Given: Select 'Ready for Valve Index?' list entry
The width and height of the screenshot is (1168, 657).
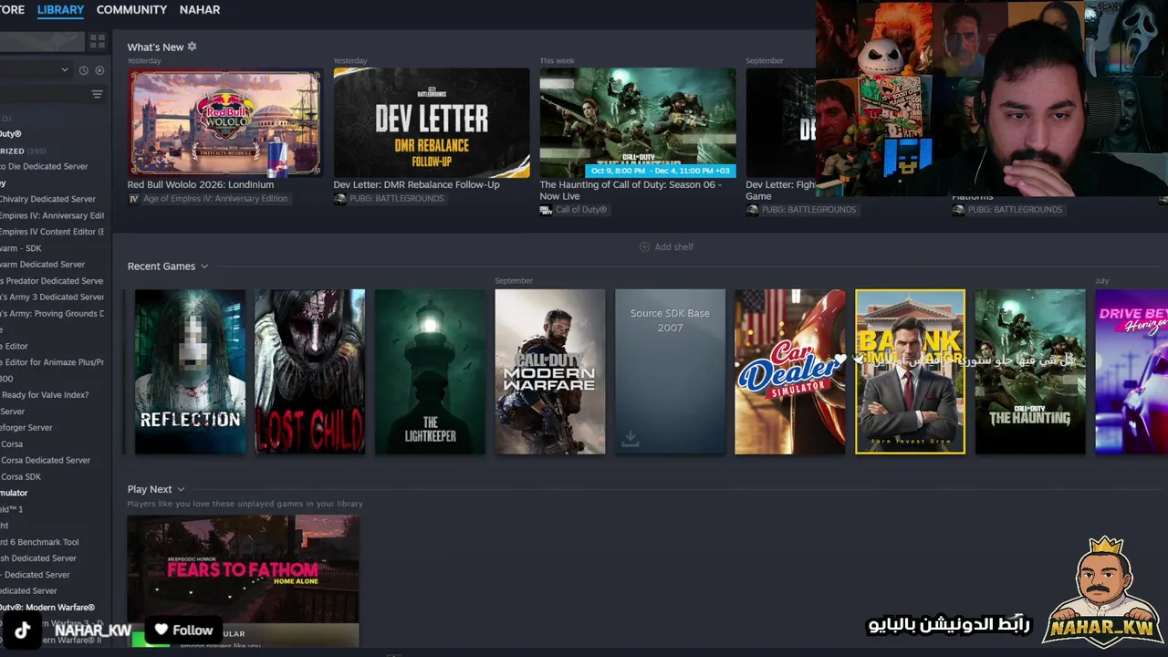Looking at the screenshot, I should (45, 395).
